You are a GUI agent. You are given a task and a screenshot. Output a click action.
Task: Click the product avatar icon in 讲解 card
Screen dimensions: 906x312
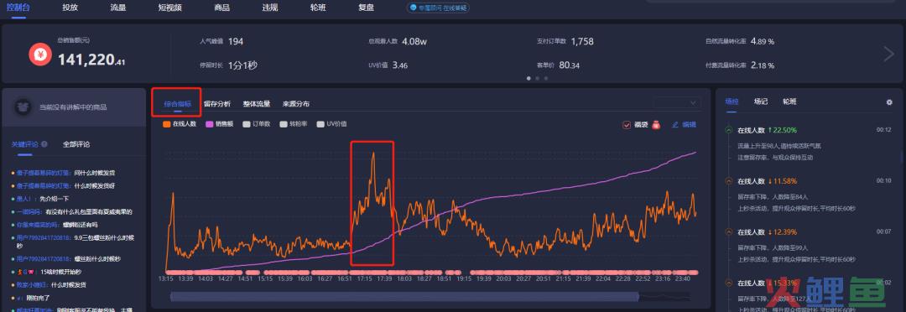23,107
